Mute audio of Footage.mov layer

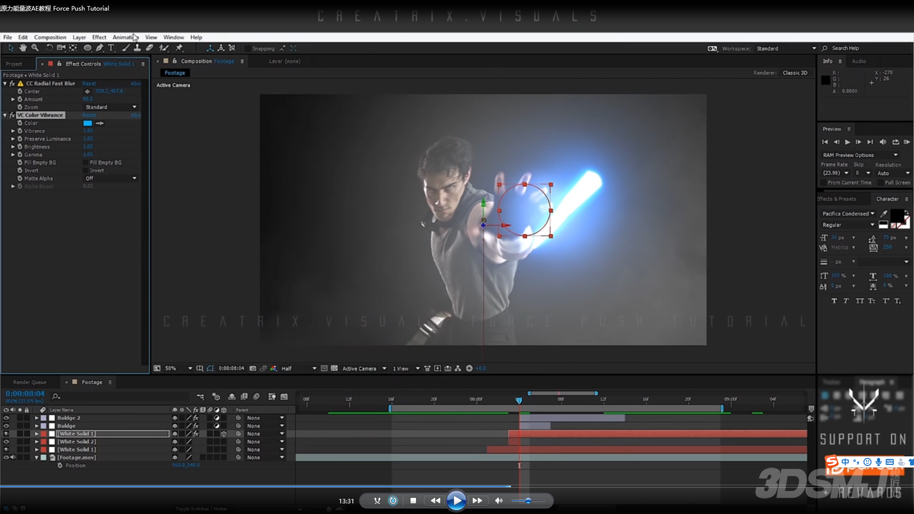(13, 457)
